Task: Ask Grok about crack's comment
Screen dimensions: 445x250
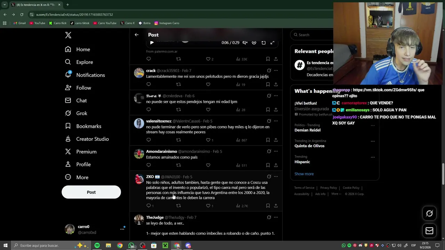Action: pyautogui.click(x=269, y=70)
